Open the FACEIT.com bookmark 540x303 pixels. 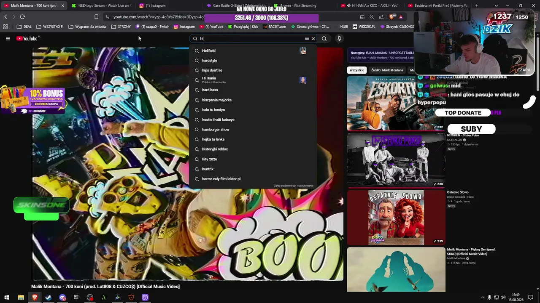click(274, 27)
